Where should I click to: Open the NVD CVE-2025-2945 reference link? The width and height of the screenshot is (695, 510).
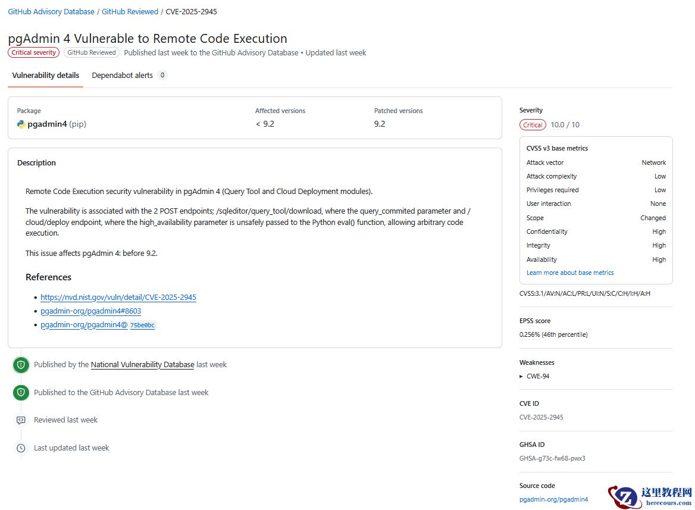click(x=118, y=298)
